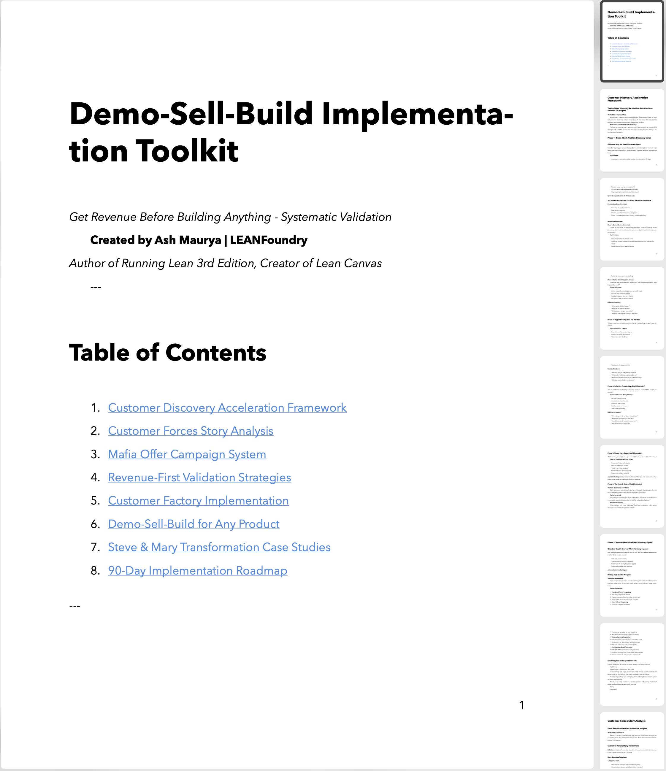This screenshot has height=771, width=666.
Task: Open thumbnail with 45-Minute Customer Discovery Interview Framework
Action: [x=632, y=219]
